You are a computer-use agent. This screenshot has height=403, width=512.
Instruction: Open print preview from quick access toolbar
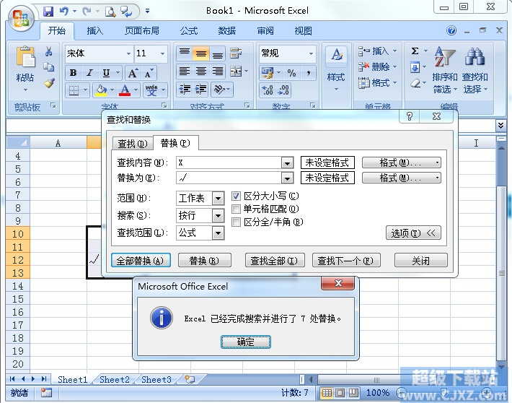[x=110, y=12]
